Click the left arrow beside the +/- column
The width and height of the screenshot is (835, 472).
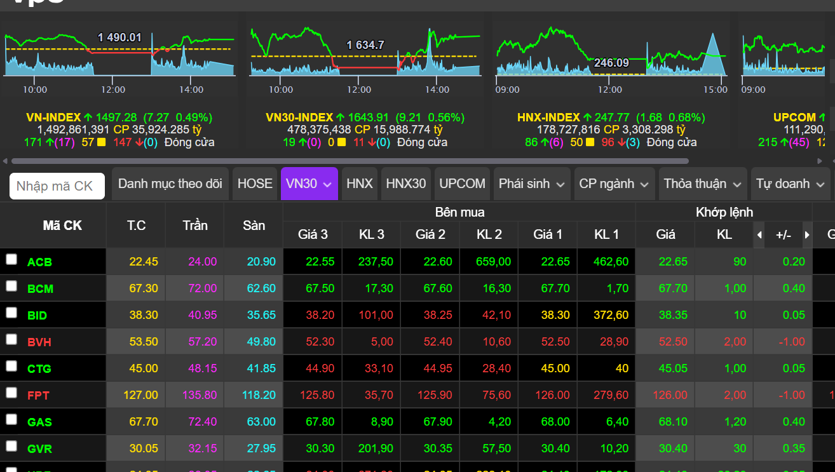[x=759, y=234]
